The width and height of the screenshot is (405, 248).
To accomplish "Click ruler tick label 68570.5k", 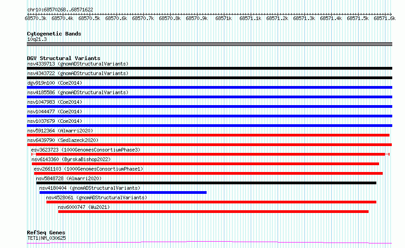I will tap(89, 19).
